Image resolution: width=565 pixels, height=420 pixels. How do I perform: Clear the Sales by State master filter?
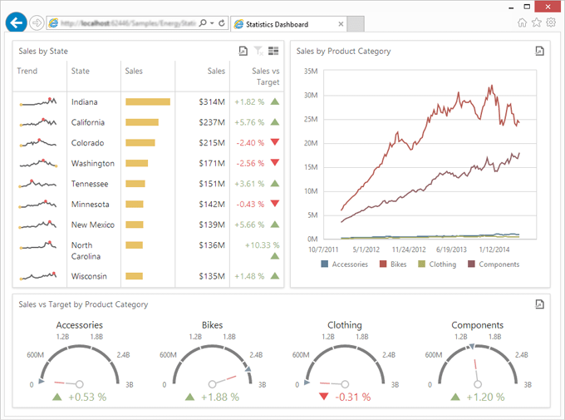click(x=258, y=52)
